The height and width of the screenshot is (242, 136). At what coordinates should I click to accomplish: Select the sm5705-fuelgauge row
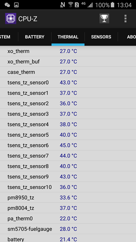pyautogui.click(x=68, y=229)
